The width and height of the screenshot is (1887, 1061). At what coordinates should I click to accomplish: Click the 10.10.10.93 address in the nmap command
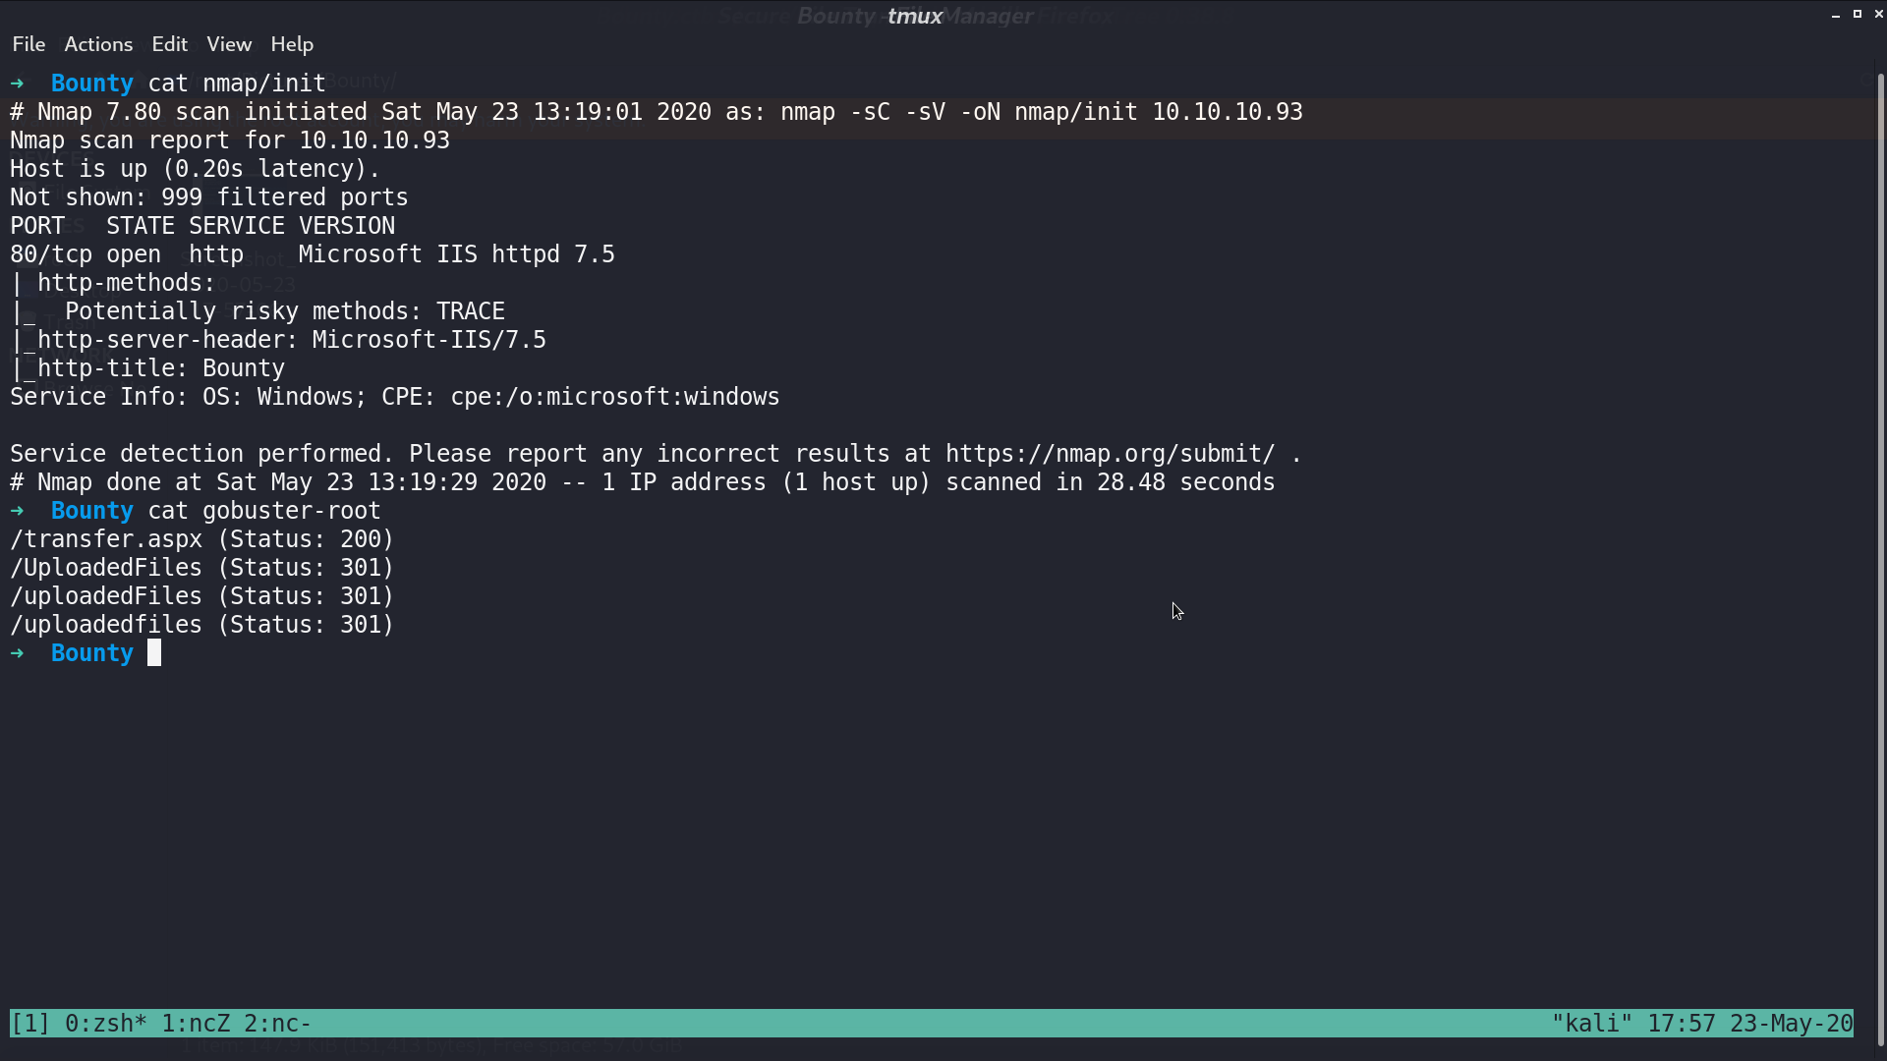tap(1228, 112)
